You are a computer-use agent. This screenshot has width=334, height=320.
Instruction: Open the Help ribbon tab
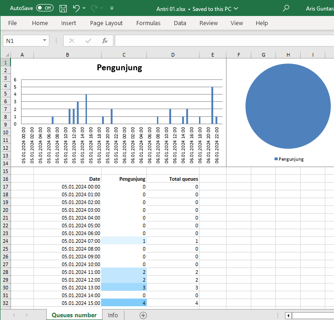(262, 23)
